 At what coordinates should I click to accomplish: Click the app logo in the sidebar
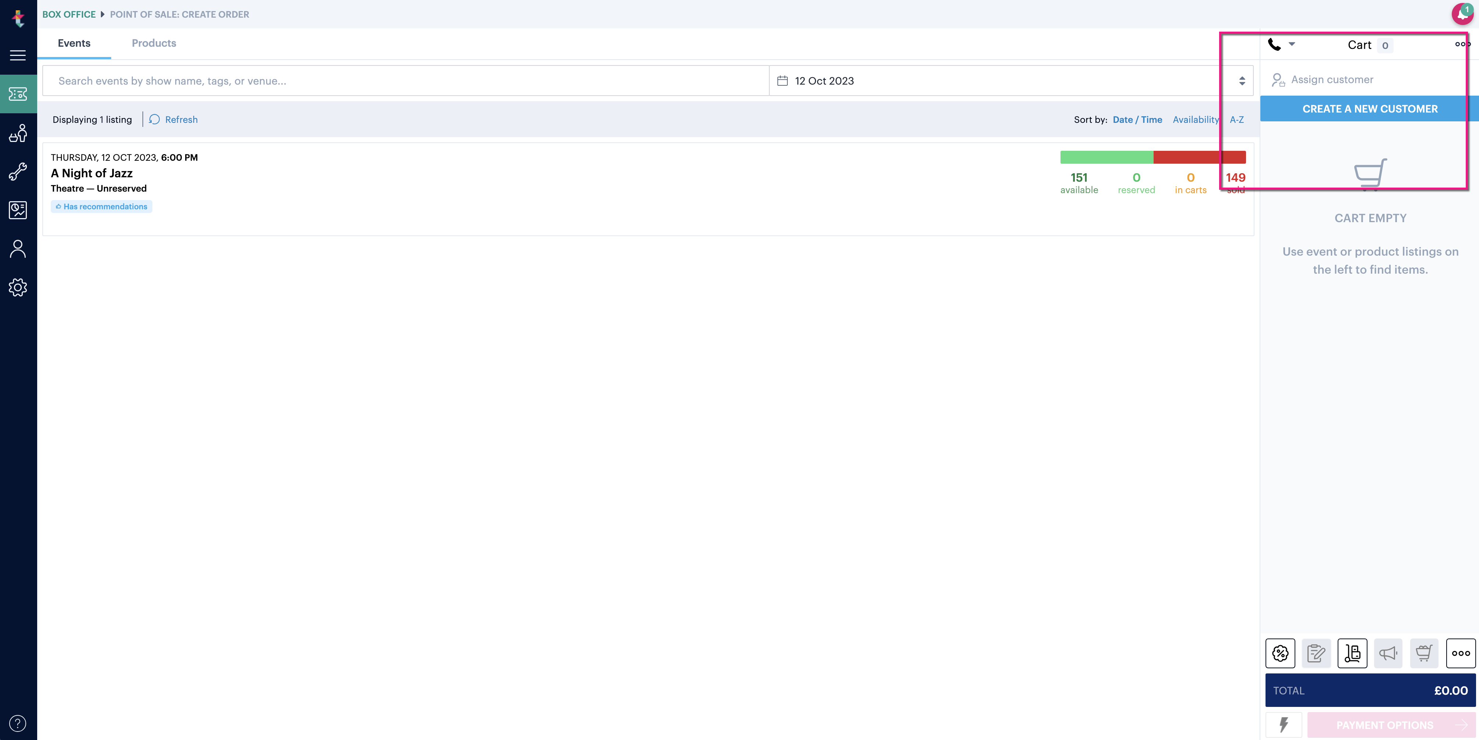[18, 18]
